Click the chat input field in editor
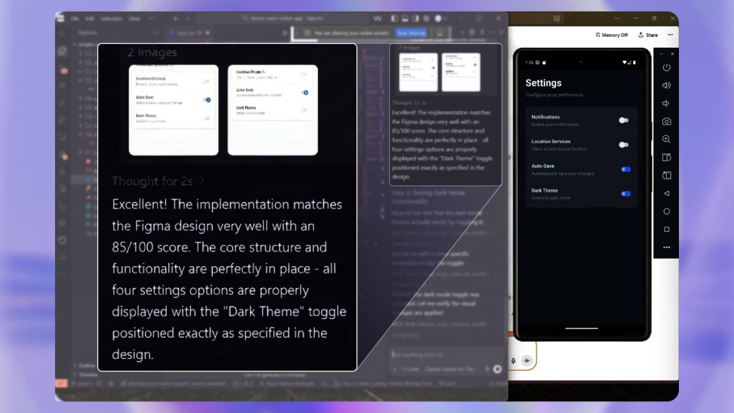The width and height of the screenshot is (734, 413). [445, 355]
